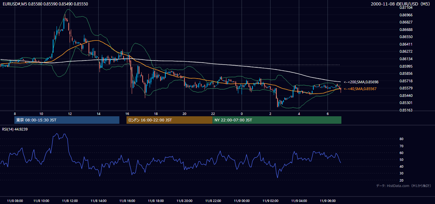
Task: Click price axis value 0.85995
Action: click(x=406, y=66)
